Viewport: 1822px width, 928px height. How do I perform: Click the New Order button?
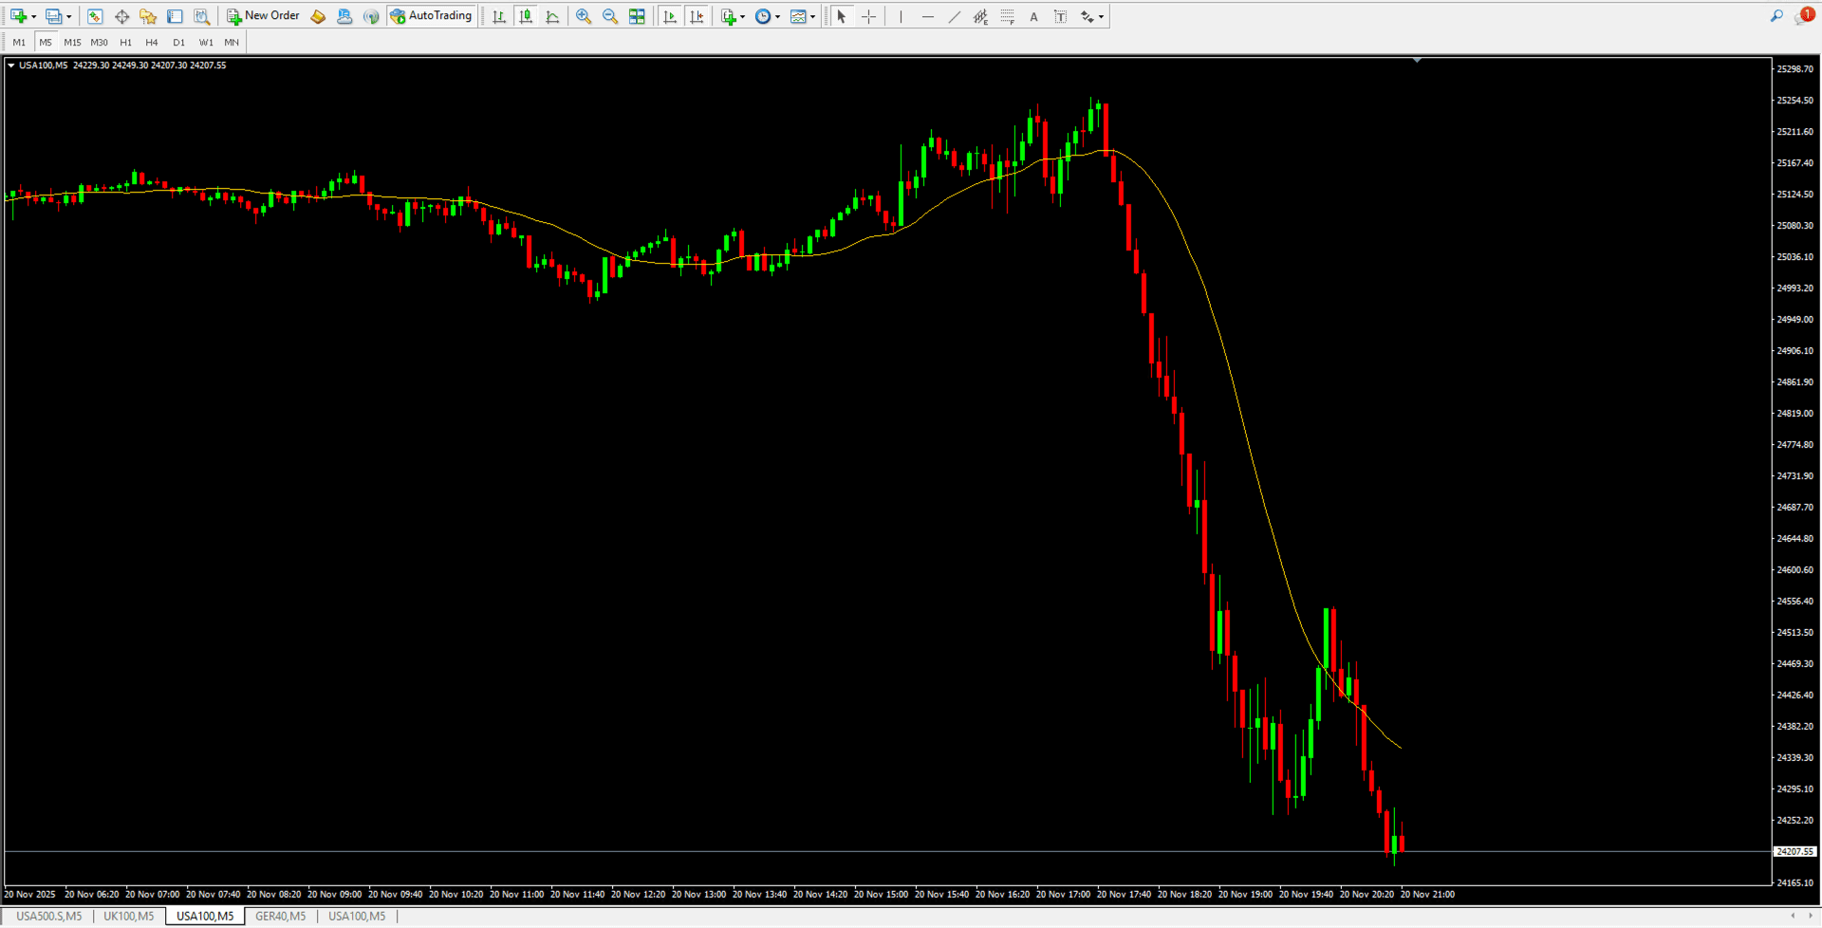pos(263,16)
